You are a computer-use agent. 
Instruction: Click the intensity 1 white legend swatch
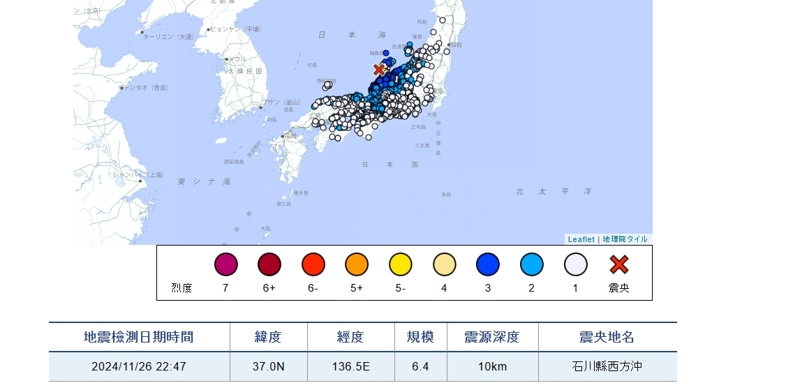(x=575, y=264)
